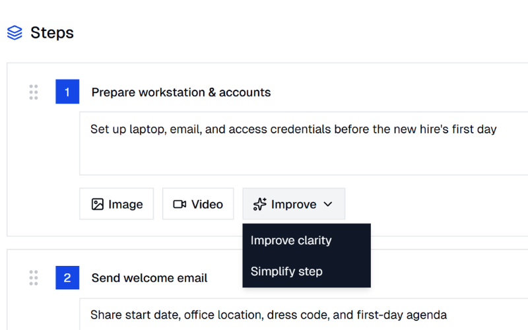
Task: Click the camera icon in Video button
Action: pyautogui.click(x=180, y=204)
